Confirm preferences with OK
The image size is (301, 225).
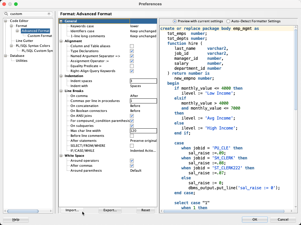click(255, 219)
